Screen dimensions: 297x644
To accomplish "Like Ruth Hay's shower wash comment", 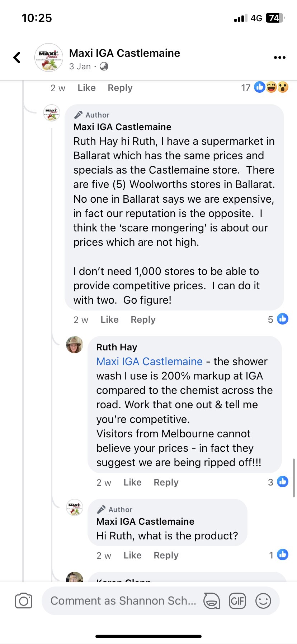I will point(132,482).
